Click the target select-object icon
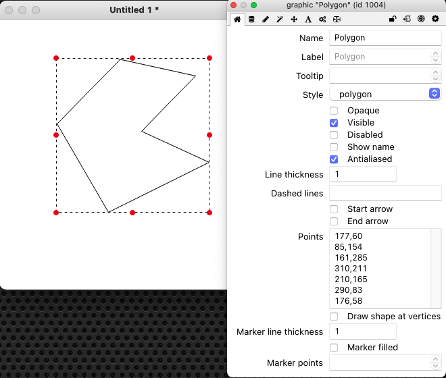The height and width of the screenshot is (378, 446). click(x=421, y=20)
